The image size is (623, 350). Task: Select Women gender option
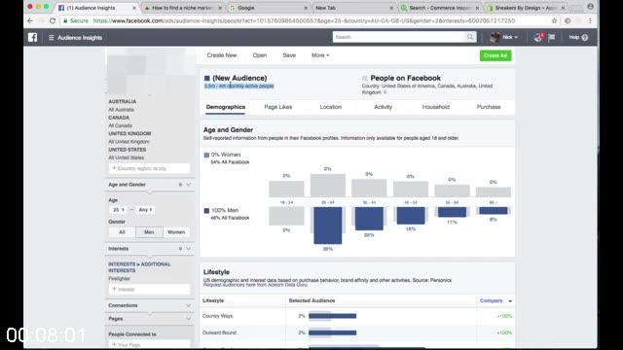click(176, 232)
